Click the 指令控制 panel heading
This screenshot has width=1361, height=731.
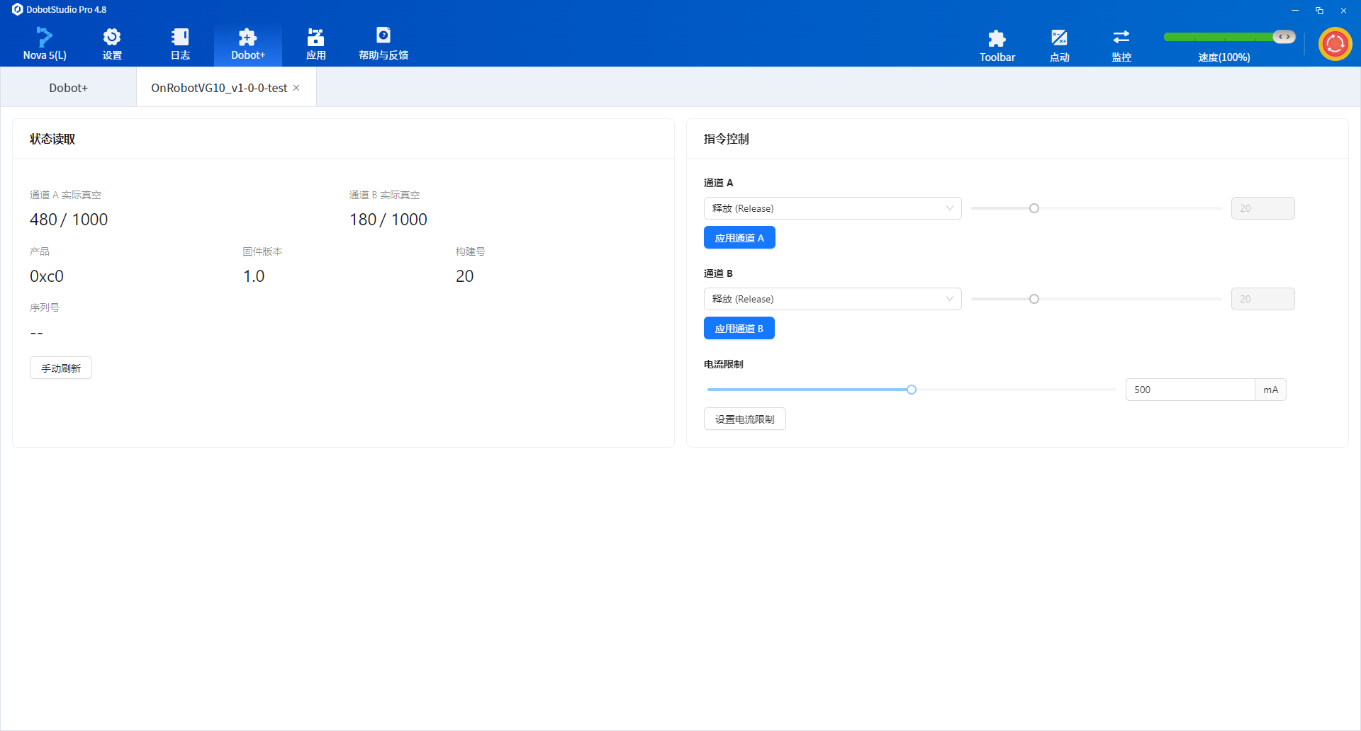click(727, 139)
